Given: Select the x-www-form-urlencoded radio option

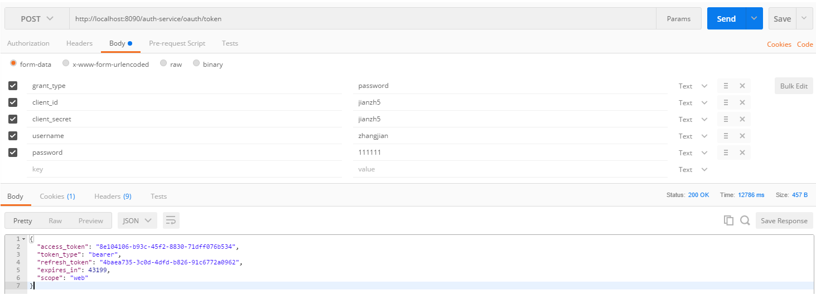Looking at the screenshot, I should 66,63.
